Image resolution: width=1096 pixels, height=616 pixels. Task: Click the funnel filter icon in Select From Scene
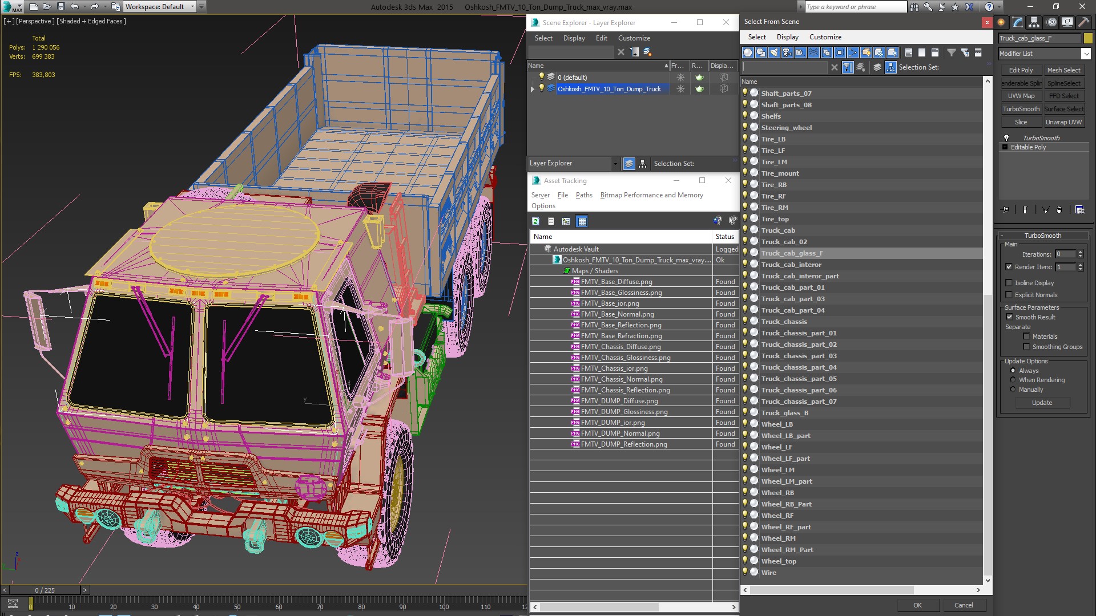[x=952, y=52]
